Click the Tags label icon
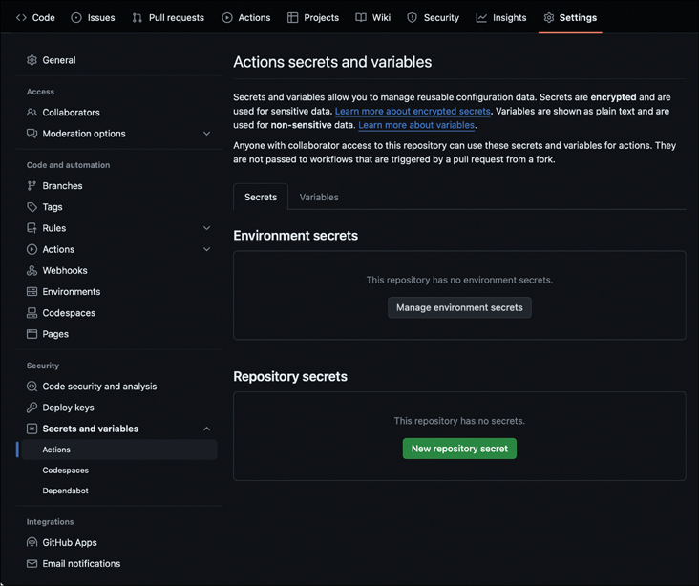 pos(32,207)
